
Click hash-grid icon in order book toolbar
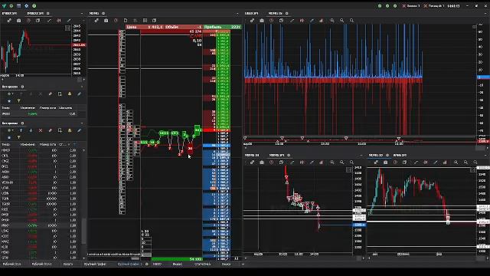135,21
